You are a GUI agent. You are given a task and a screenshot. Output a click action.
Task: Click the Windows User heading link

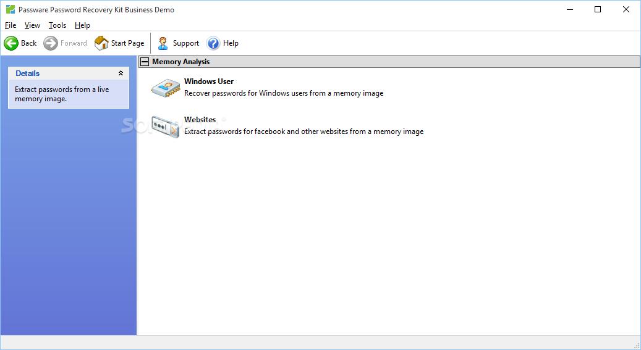point(209,81)
